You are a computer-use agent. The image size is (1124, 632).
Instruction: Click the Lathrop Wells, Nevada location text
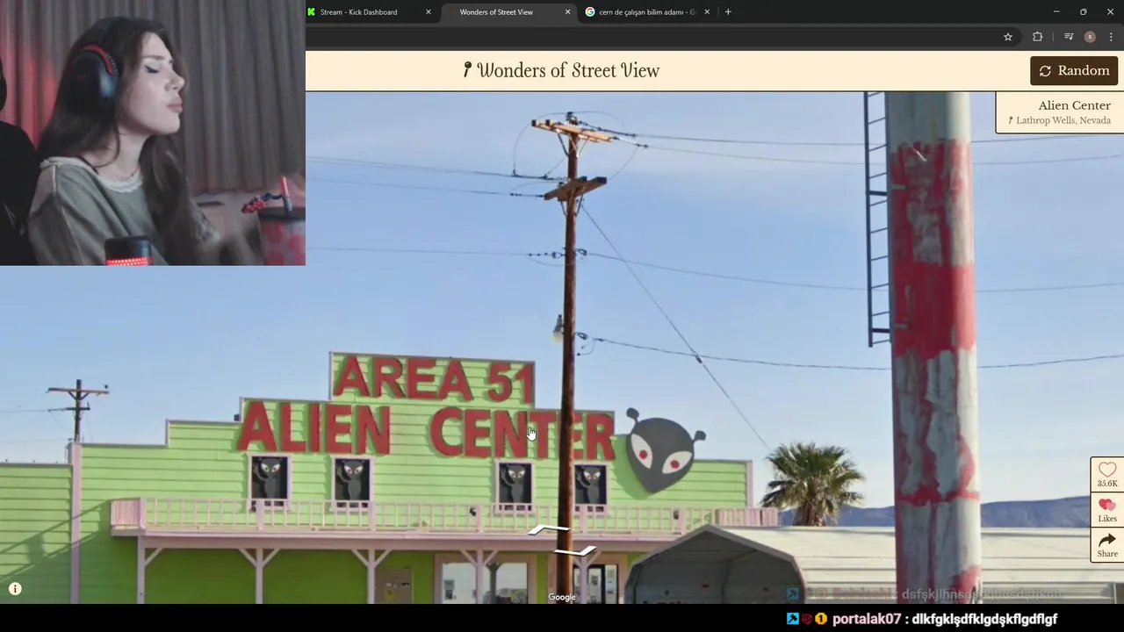tap(1063, 120)
